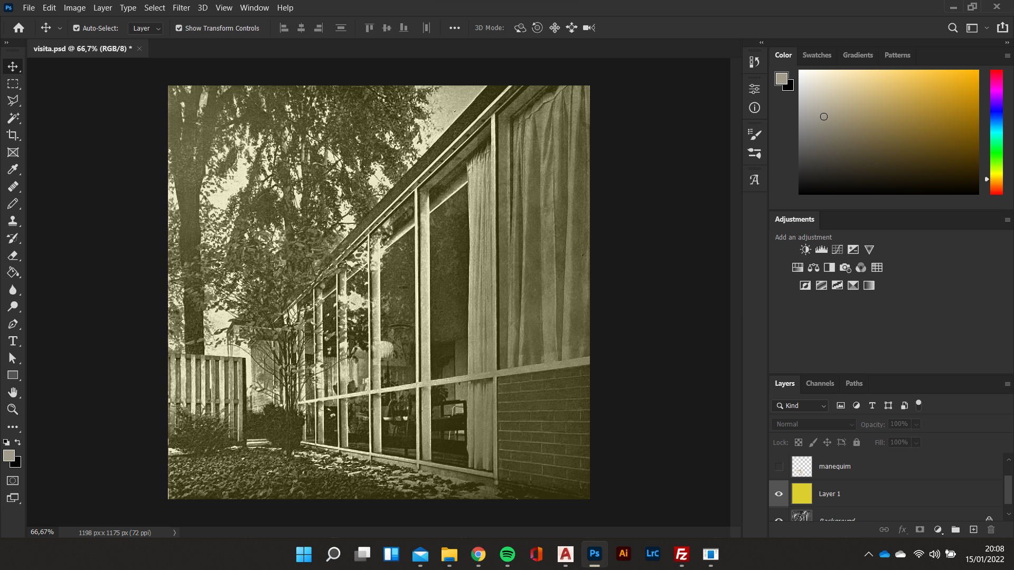The image size is (1014, 570).
Task: Select the History Brush tool
Action: tap(13, 238)
